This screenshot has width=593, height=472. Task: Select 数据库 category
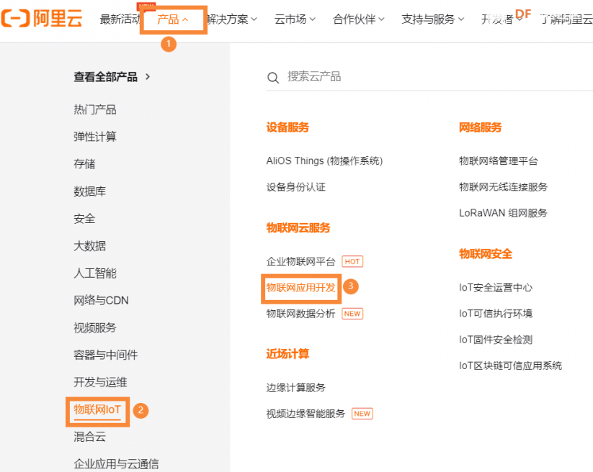pyautogui.click(x=89, y=191)
